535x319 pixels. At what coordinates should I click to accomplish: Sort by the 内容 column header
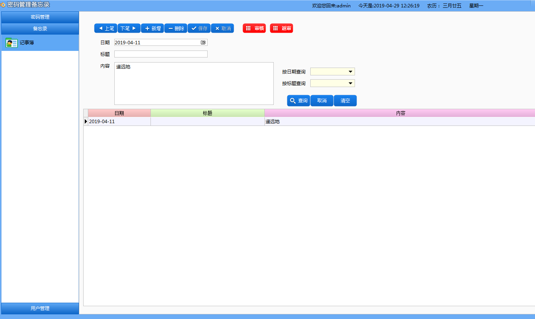pyautogui.click(x=400, y=113)
